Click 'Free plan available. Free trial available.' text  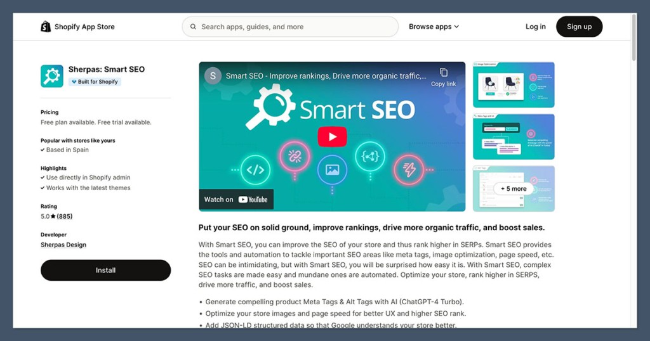[x=96, y=122]
